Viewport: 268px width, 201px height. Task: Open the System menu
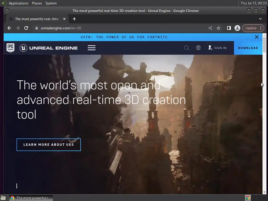pyautogui.click(x=51, y=3)
